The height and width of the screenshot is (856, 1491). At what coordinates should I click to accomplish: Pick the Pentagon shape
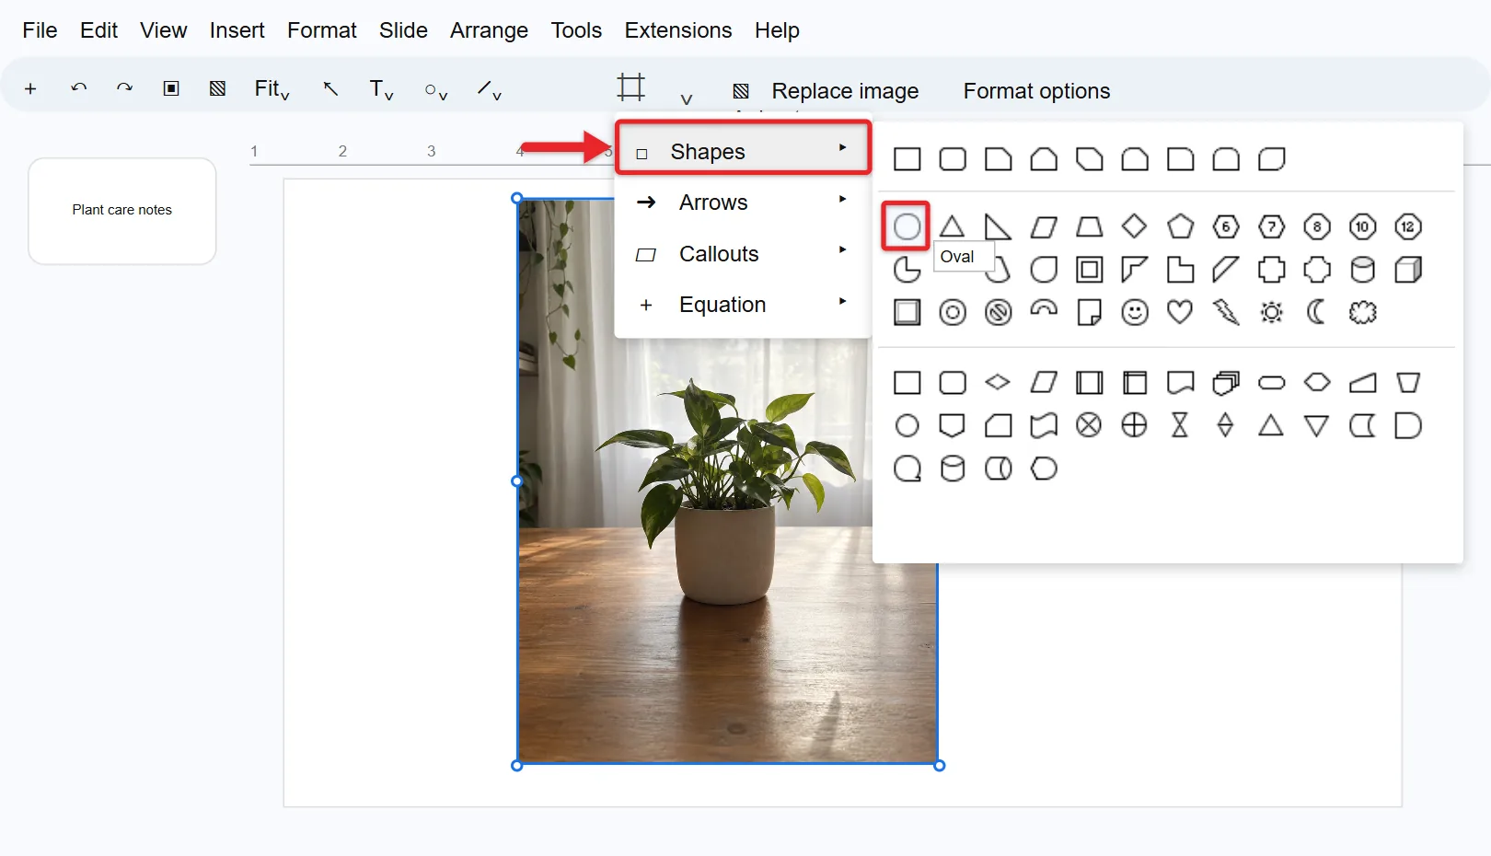tap(1180, 226)
